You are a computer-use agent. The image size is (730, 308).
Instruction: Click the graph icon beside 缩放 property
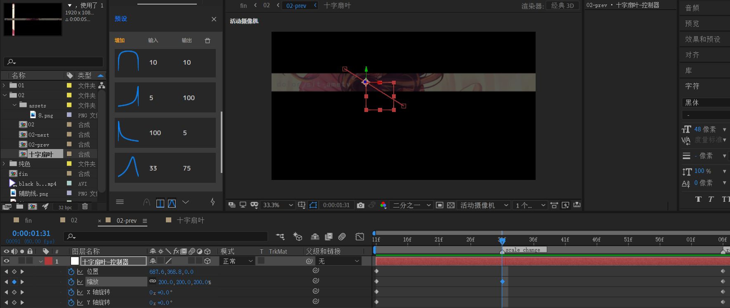[80, 282]
